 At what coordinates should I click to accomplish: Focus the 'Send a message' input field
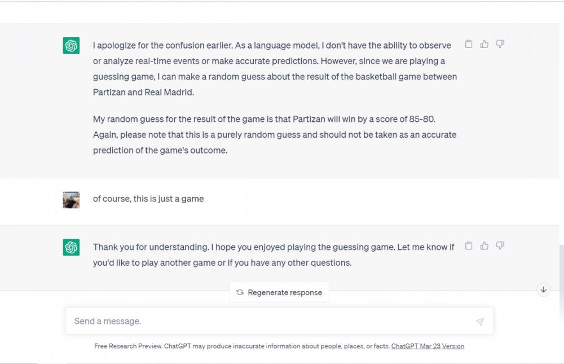coord(271,321)
